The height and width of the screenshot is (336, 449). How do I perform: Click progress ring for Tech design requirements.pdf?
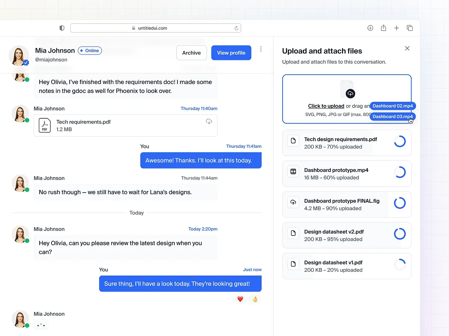coord(400,141)
